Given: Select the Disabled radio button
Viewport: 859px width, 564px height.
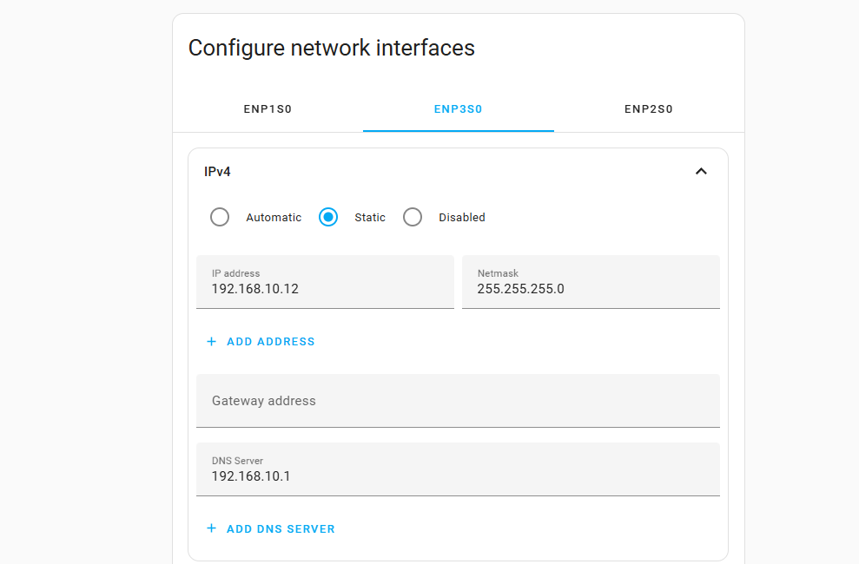Looking at the screenshot, I should tap(413, 217).
